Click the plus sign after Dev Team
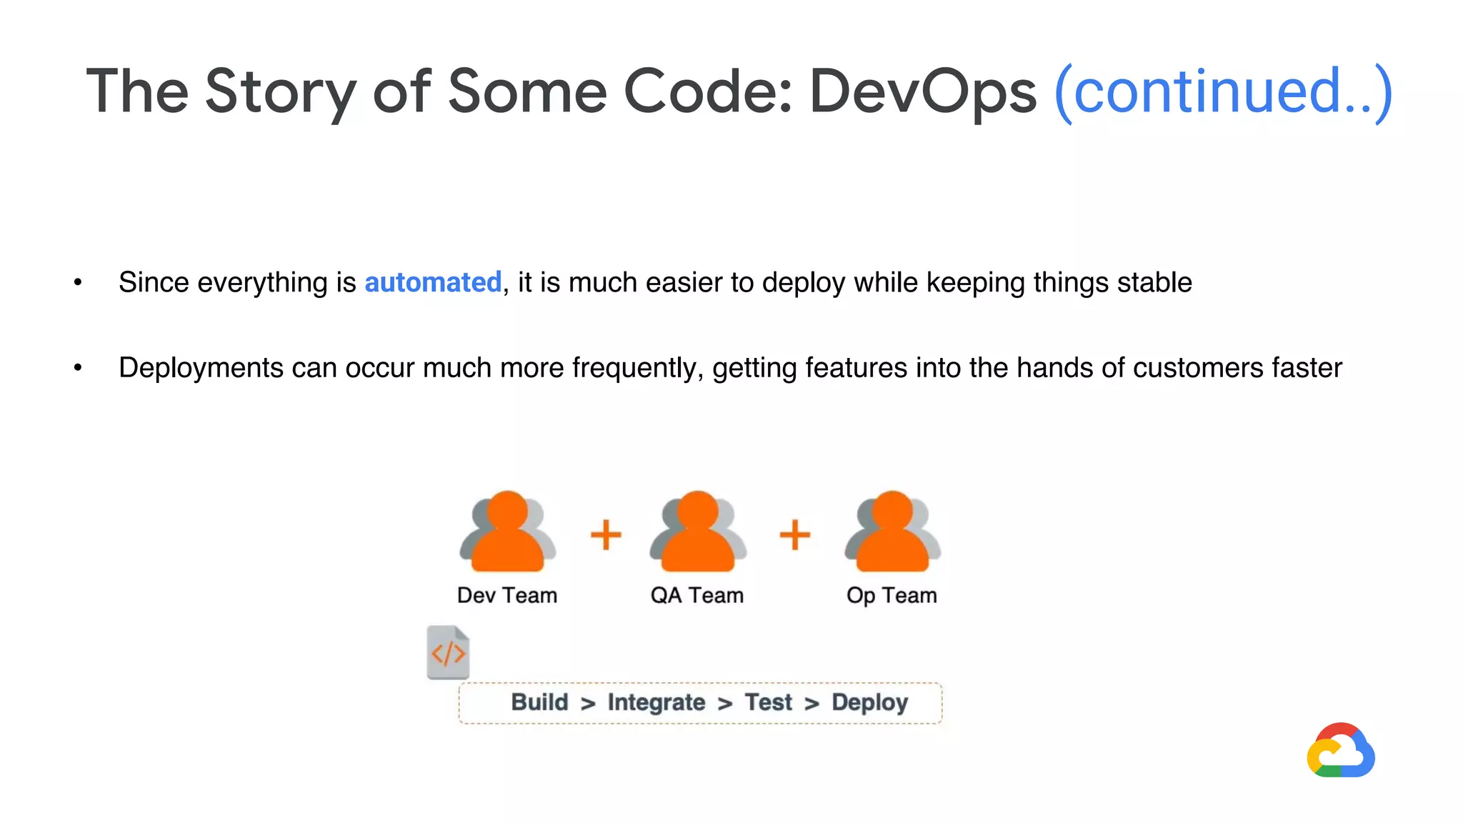 tap(606, 534)
